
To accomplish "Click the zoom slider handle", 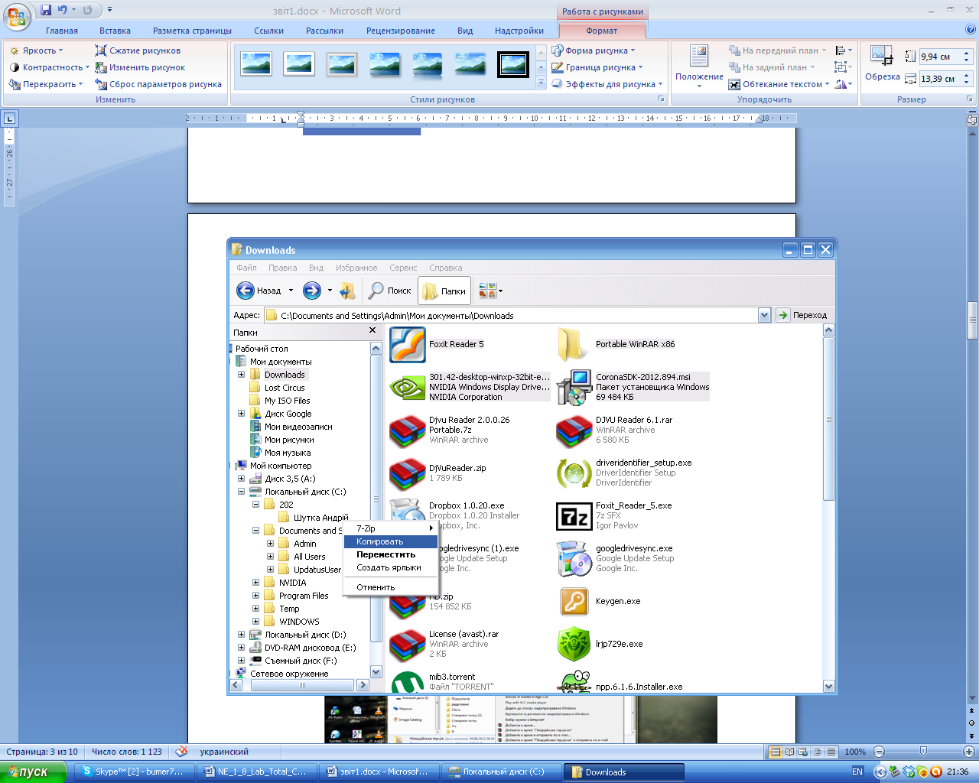I will pyautogui.click(x=923, y=752).
